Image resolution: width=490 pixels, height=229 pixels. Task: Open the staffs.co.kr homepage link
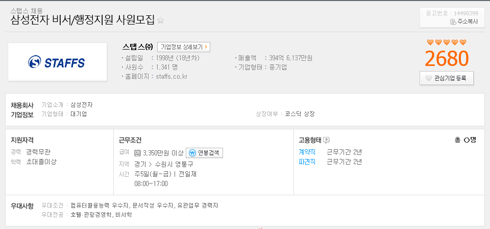[171, 77]
